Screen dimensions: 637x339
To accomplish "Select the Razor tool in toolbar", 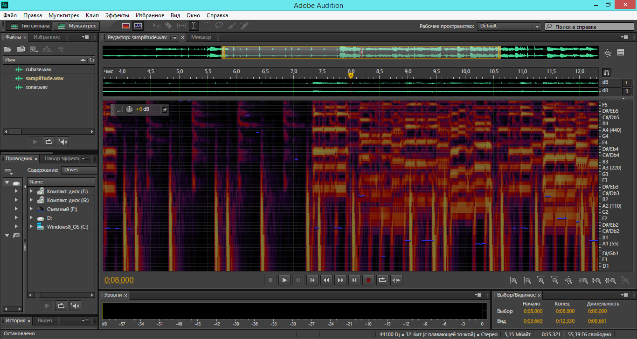I will click(169, 26).
